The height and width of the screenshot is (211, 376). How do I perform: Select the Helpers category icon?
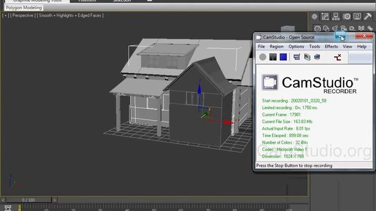352,29
